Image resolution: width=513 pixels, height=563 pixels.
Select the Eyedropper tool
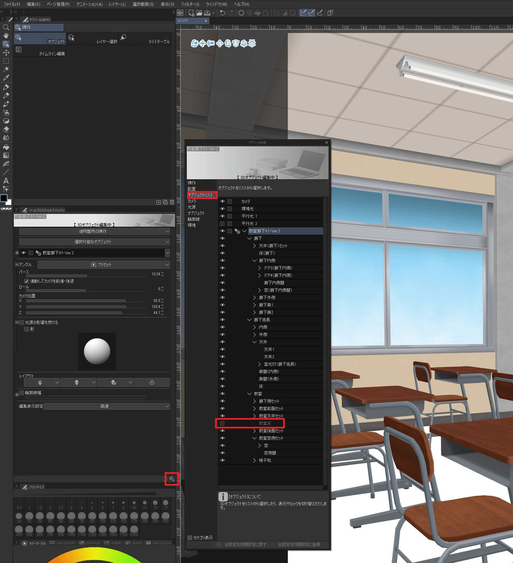click(x=6, y=77)
